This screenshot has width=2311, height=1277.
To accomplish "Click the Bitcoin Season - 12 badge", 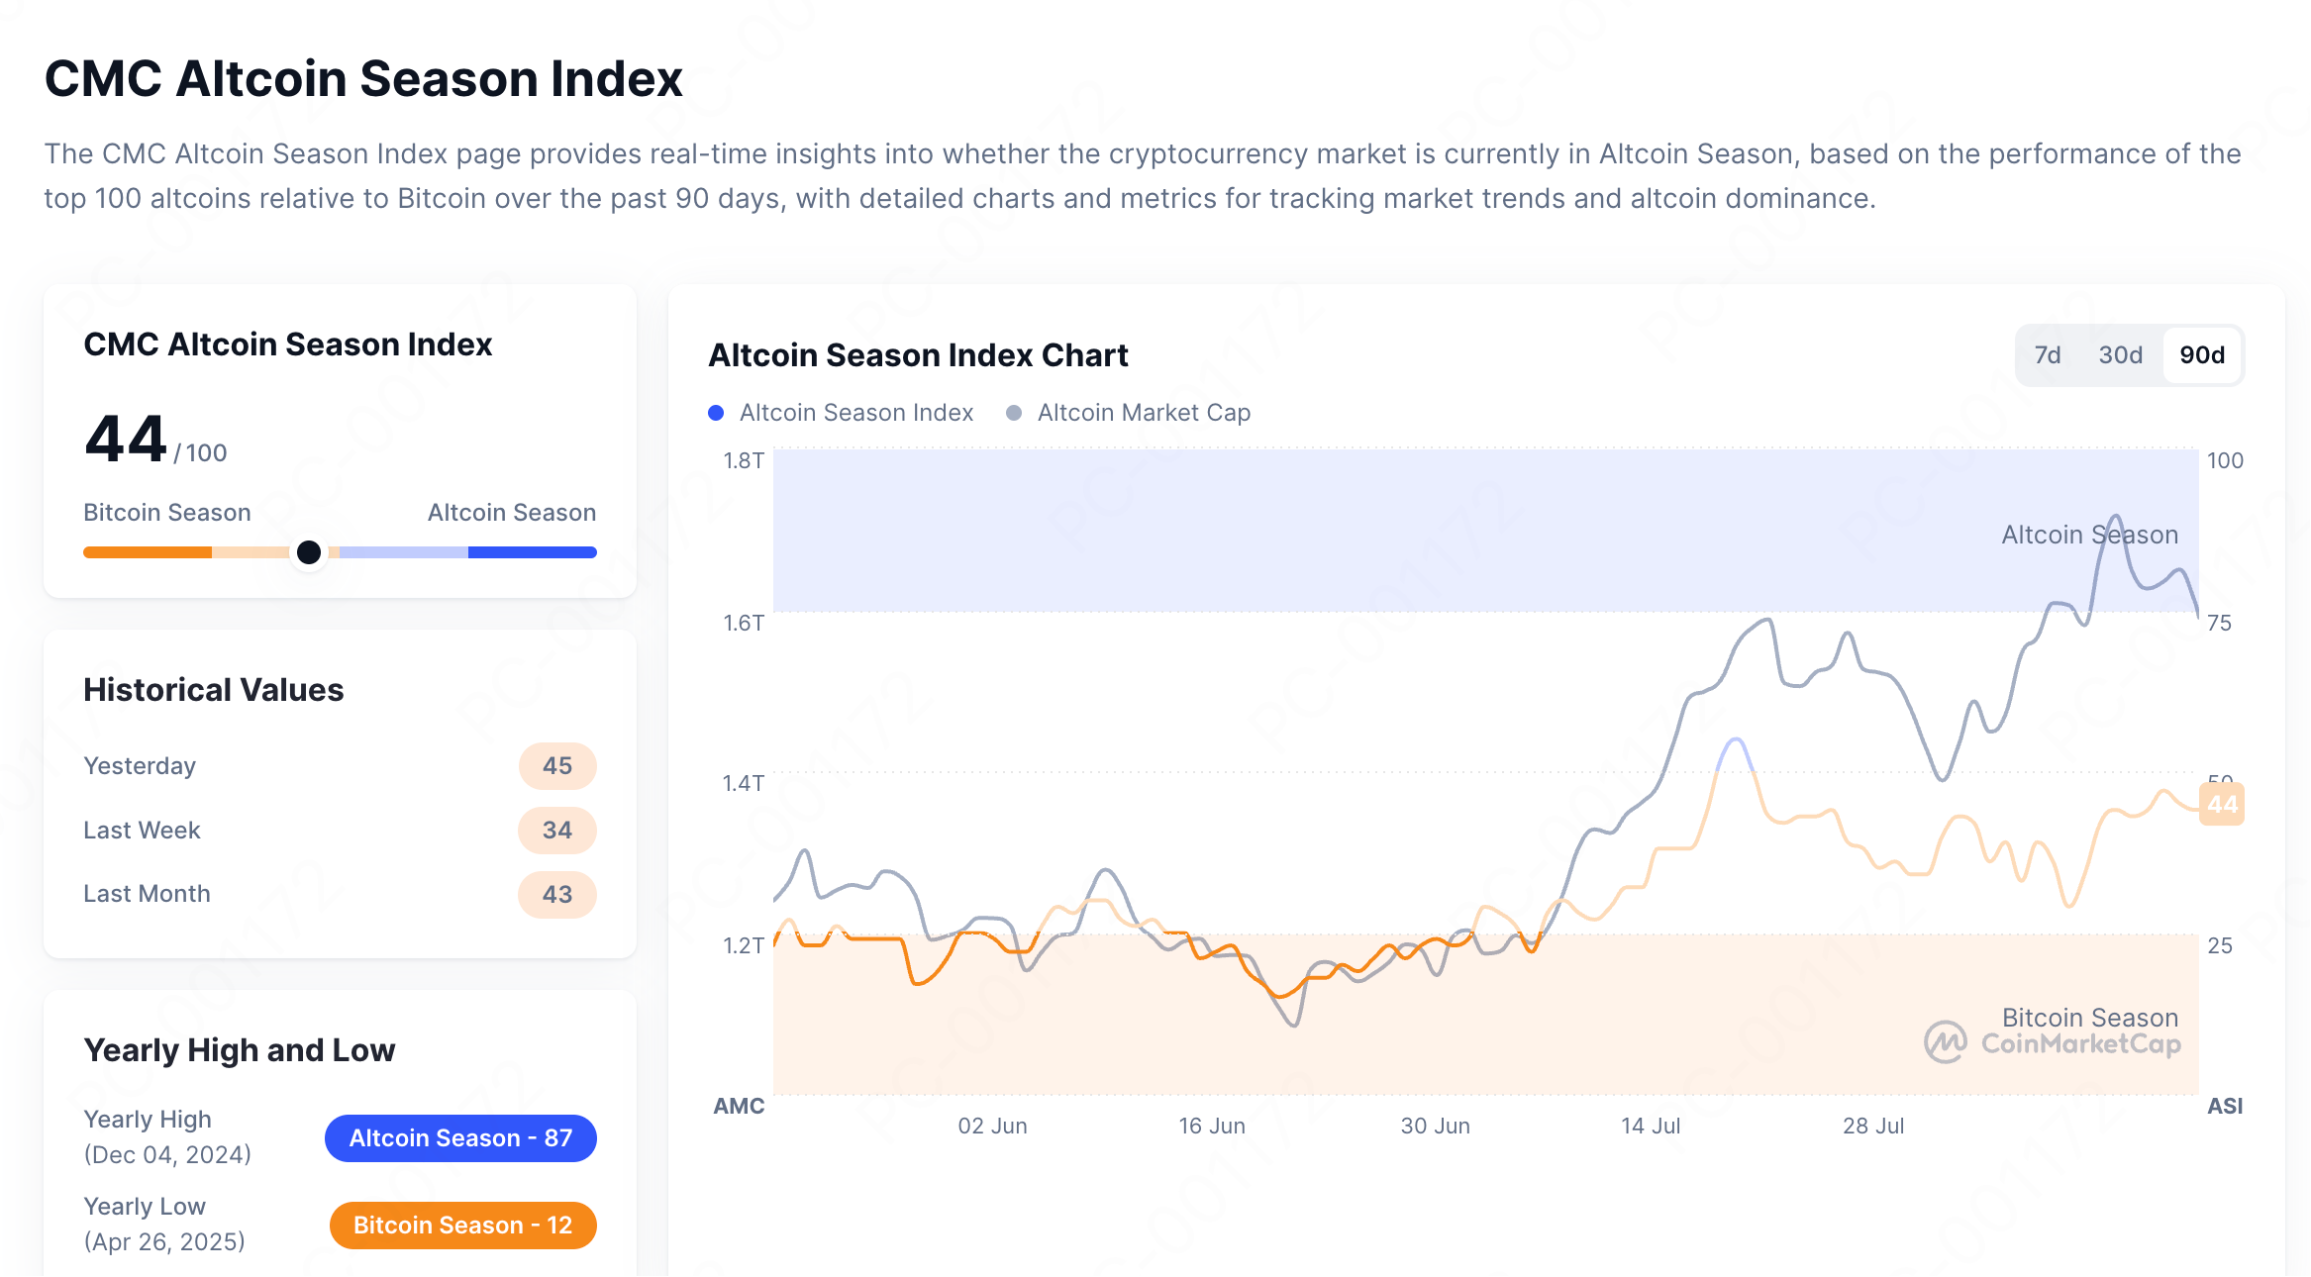I will (x=462, y=1226).
